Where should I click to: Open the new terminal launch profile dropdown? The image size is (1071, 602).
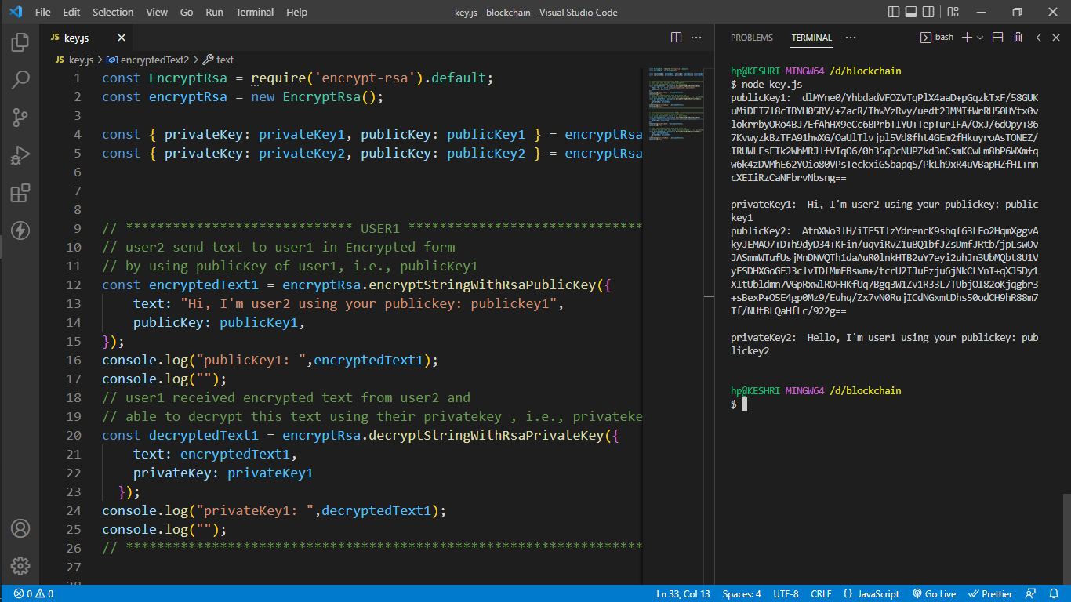pos(980,38)
